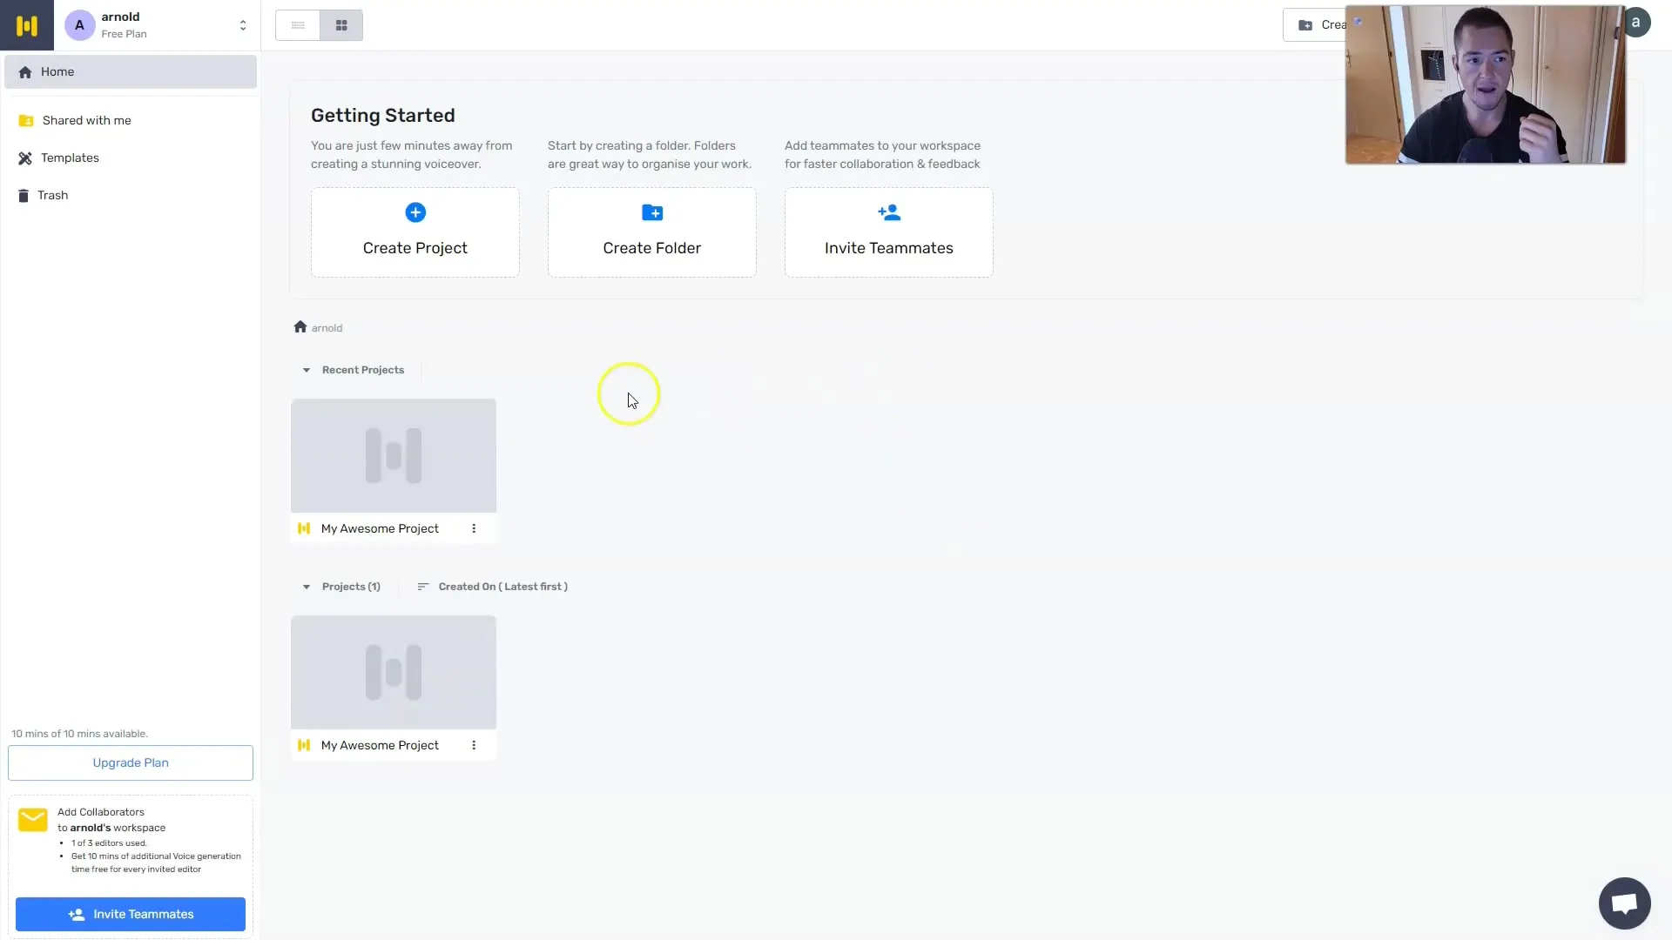The image size is (1672, 940).
Task: Collapse the Projects (1) section
Action: [x=307, y=587]
